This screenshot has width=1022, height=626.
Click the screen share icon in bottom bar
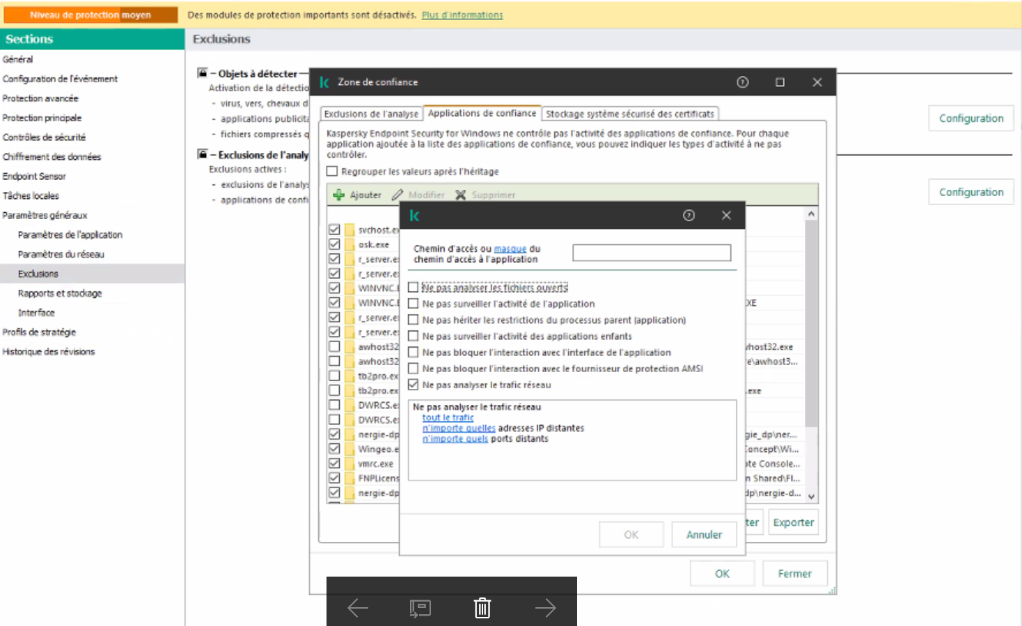point(420,608)
